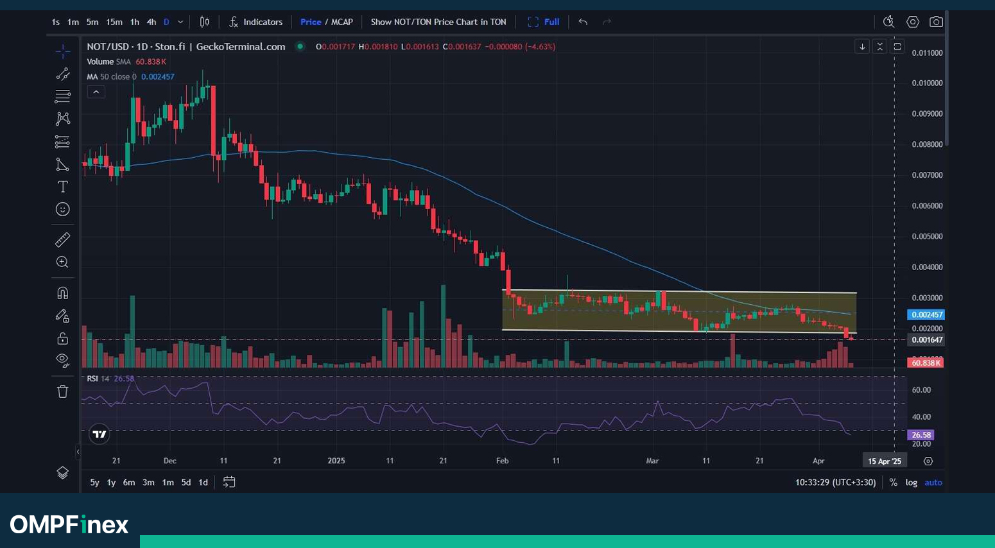The height and width of the screenshot is (548, 995).
Task: Enable magnet mode for drawings
Action: tap(62, 293)
